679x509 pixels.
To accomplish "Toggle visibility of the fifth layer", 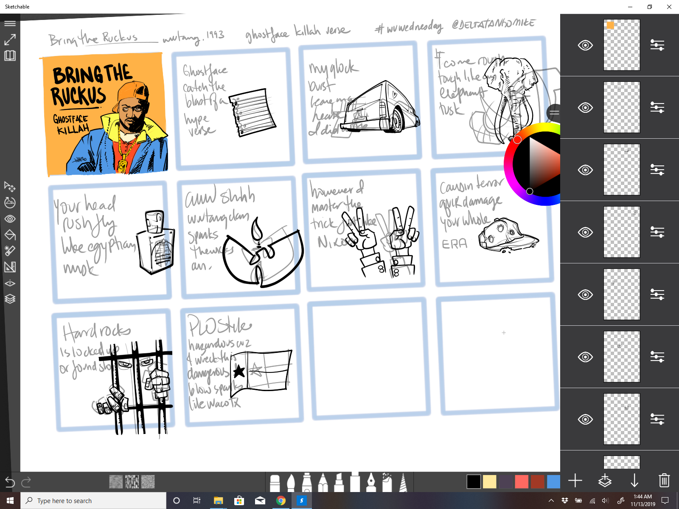I will tap(585, 294).
